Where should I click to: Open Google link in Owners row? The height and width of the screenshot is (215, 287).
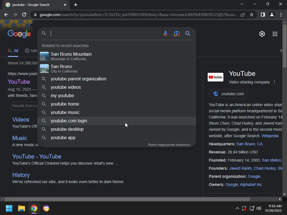tap(232, 184)
